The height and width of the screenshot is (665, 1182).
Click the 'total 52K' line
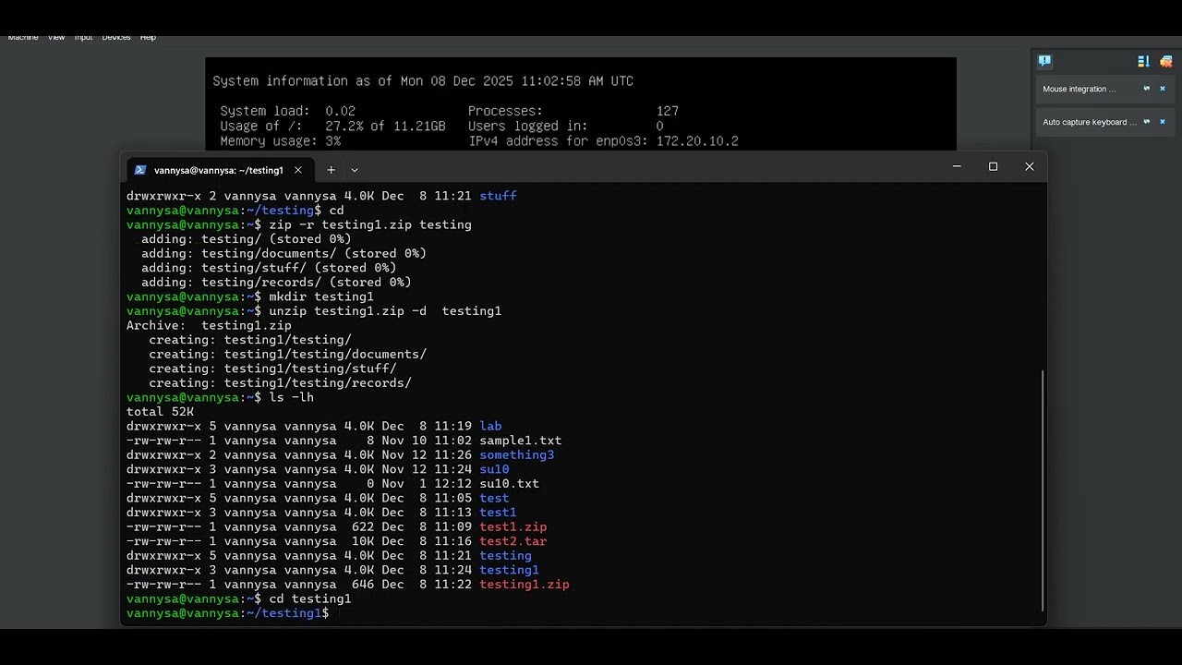[160, 412]
